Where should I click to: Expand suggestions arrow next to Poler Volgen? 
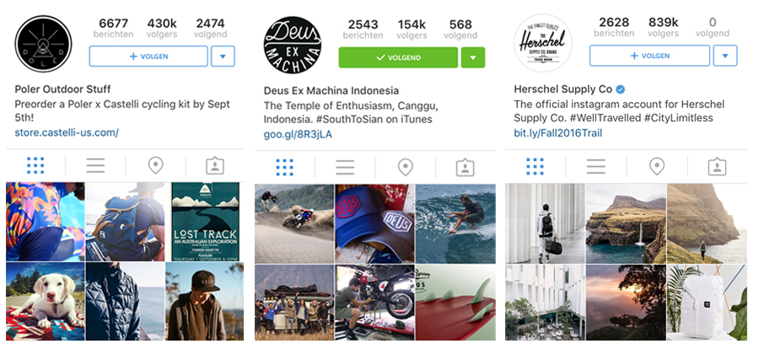pyautogui.click(x=223, y=56)
